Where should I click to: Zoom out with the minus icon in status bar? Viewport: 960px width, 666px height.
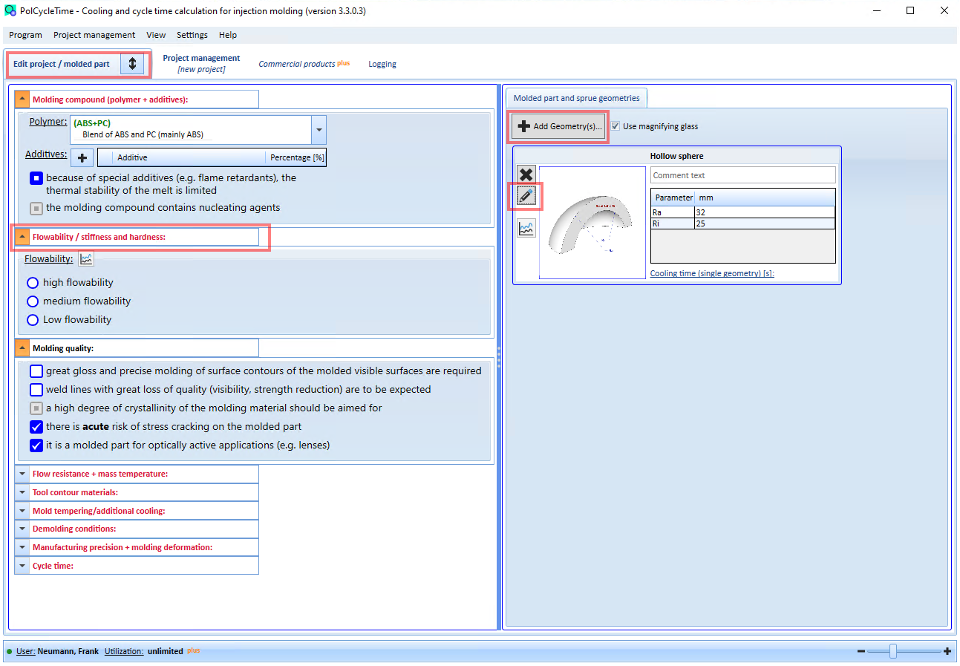(861, 651)
